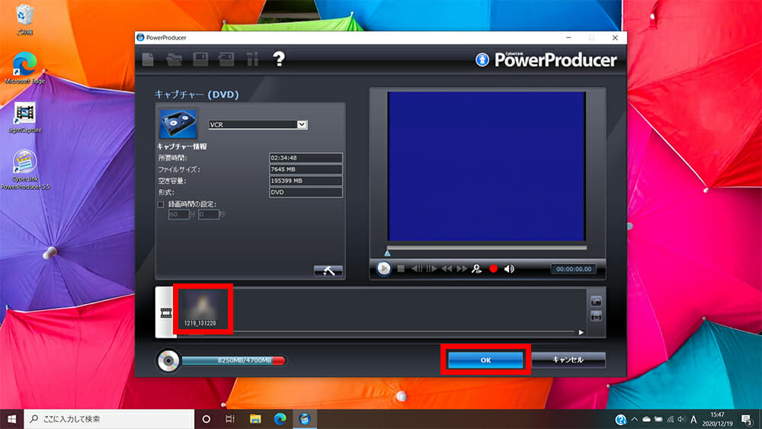762x429 pixels.
Task: Open Task View from the taskbar
Action: [230, 419]
